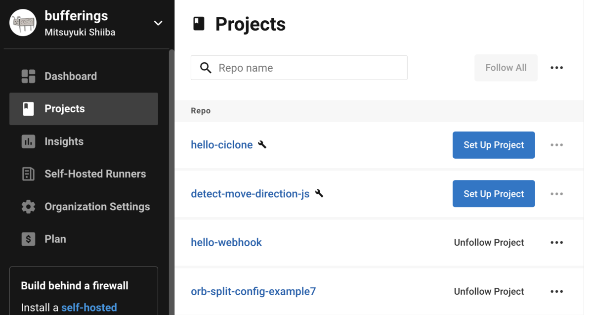The image size is (593, 315).
Task: Open the hello-webhook row options menu
Action: (556, 242)
